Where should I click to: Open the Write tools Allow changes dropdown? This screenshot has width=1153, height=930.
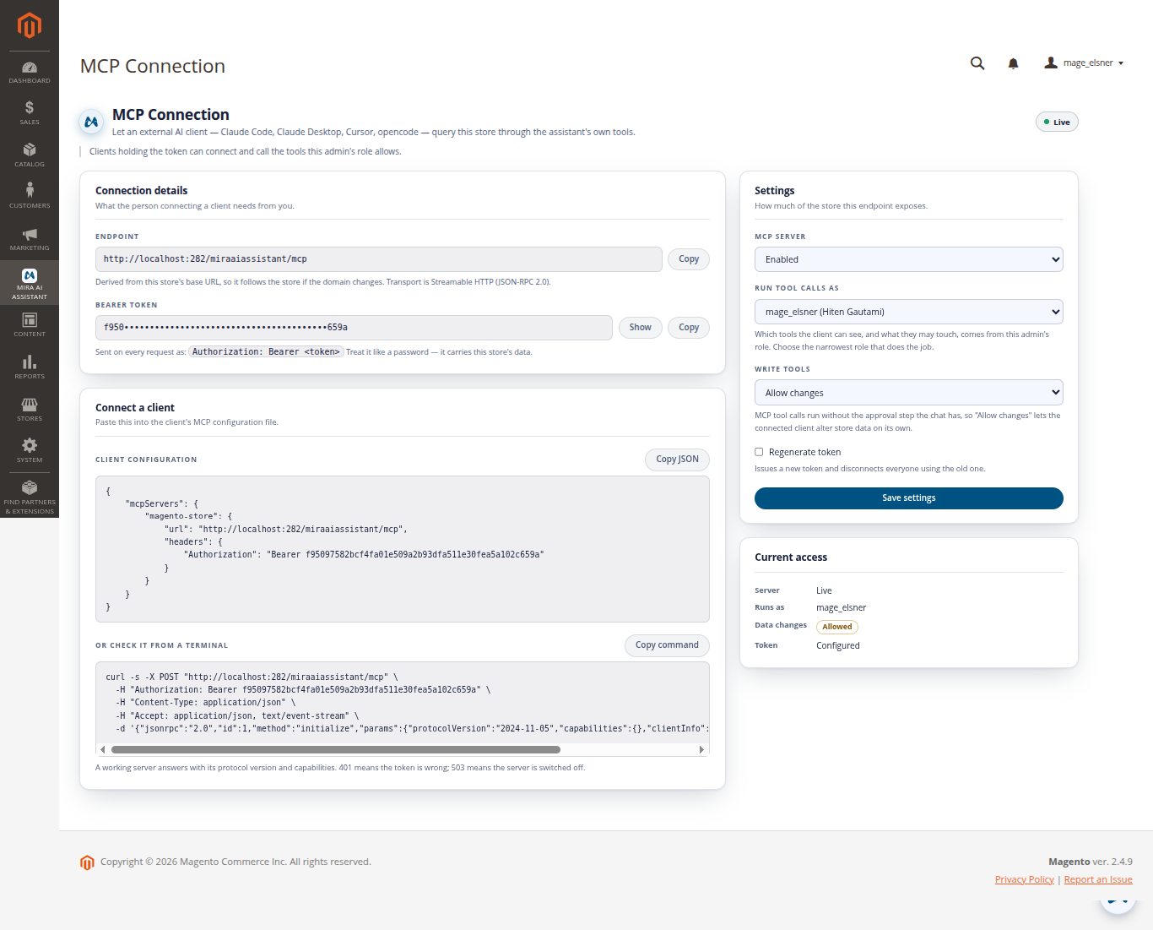tap(908, 393)
